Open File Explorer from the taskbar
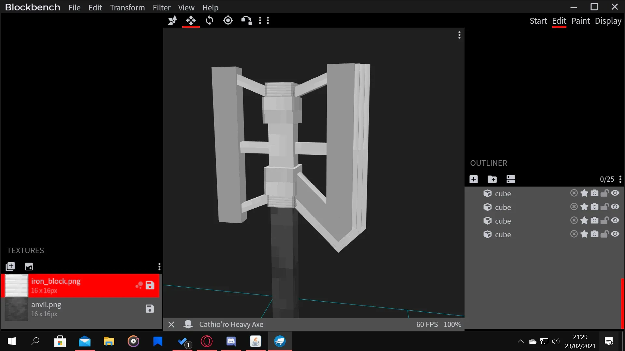 [109, 341]
